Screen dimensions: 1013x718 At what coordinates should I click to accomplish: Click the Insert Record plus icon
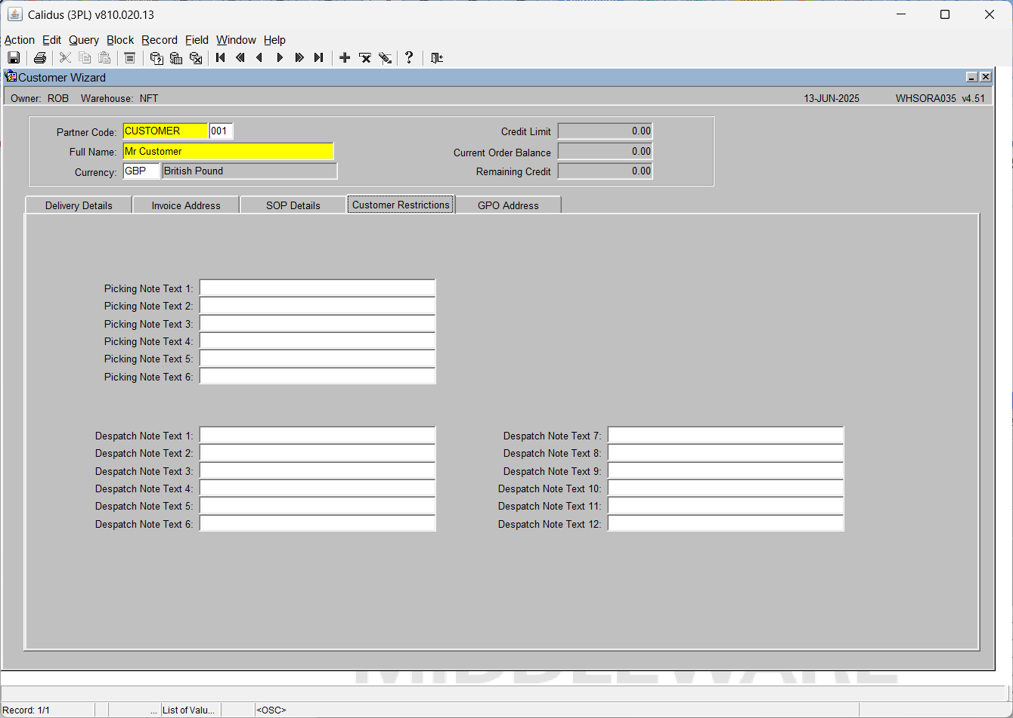345,57
